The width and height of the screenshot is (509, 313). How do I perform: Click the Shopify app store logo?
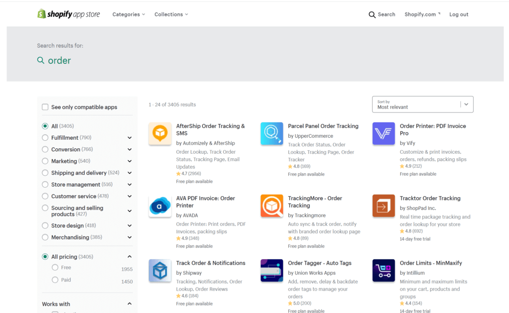(69, 14)
